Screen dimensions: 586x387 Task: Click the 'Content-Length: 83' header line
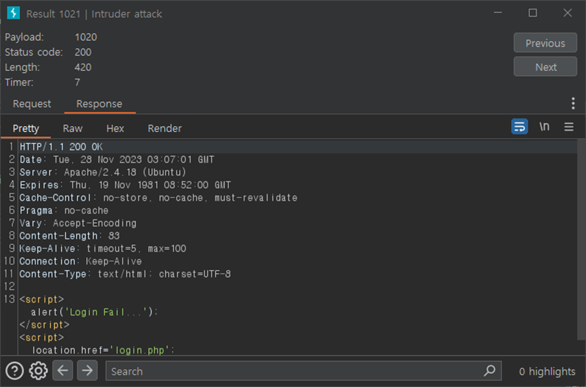click(70, 236)
